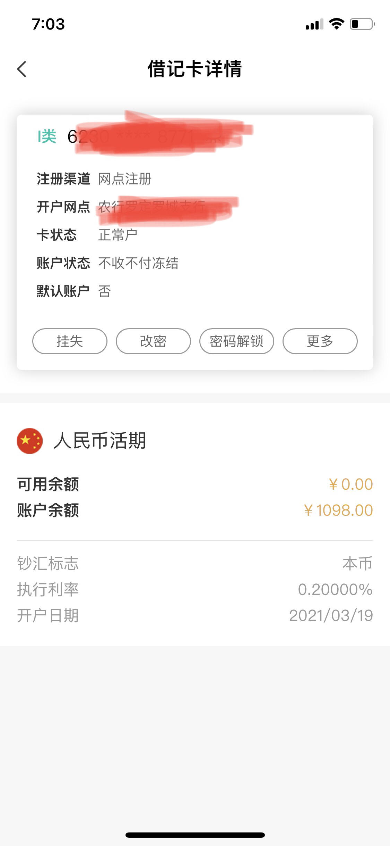Screen dimensions: 390x846
Task: Tap the 借记卡详情 page title
Action: (194, 68)
